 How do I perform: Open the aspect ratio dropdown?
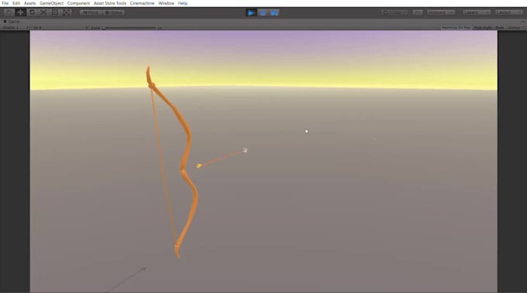[60, 28]
